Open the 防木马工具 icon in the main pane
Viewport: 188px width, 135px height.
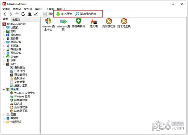pyautogui.click(x=124, y=23)
